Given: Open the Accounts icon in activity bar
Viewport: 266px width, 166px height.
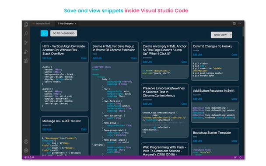Looking at the screenshot, I should pos(26,142).
